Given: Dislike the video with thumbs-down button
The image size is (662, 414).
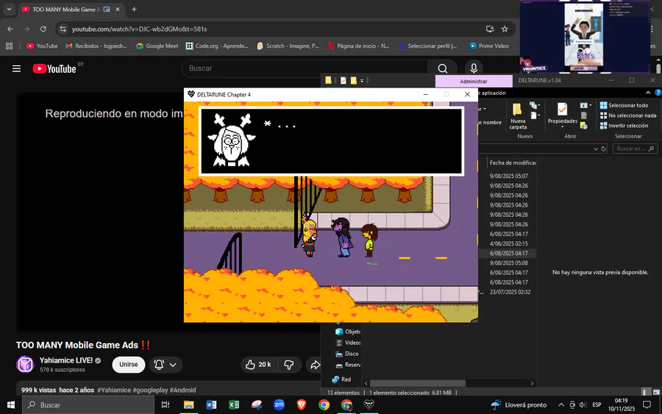Looking at the screenshot, I should [289, 365].
